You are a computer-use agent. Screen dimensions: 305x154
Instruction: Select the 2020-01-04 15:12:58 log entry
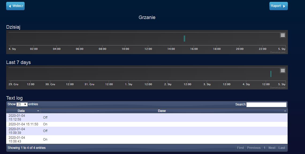pyautogui.click(x=147, y=118)
